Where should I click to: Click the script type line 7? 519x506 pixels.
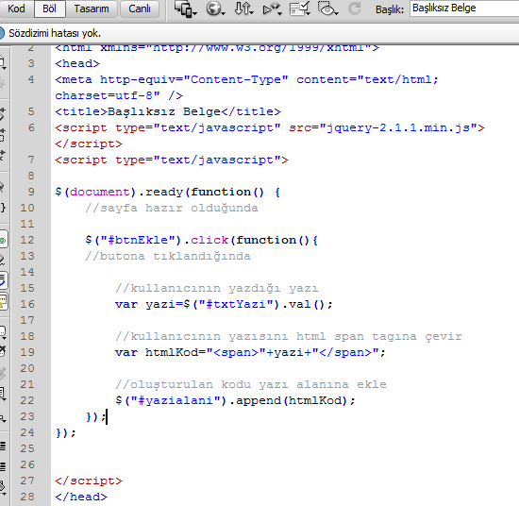172,160
